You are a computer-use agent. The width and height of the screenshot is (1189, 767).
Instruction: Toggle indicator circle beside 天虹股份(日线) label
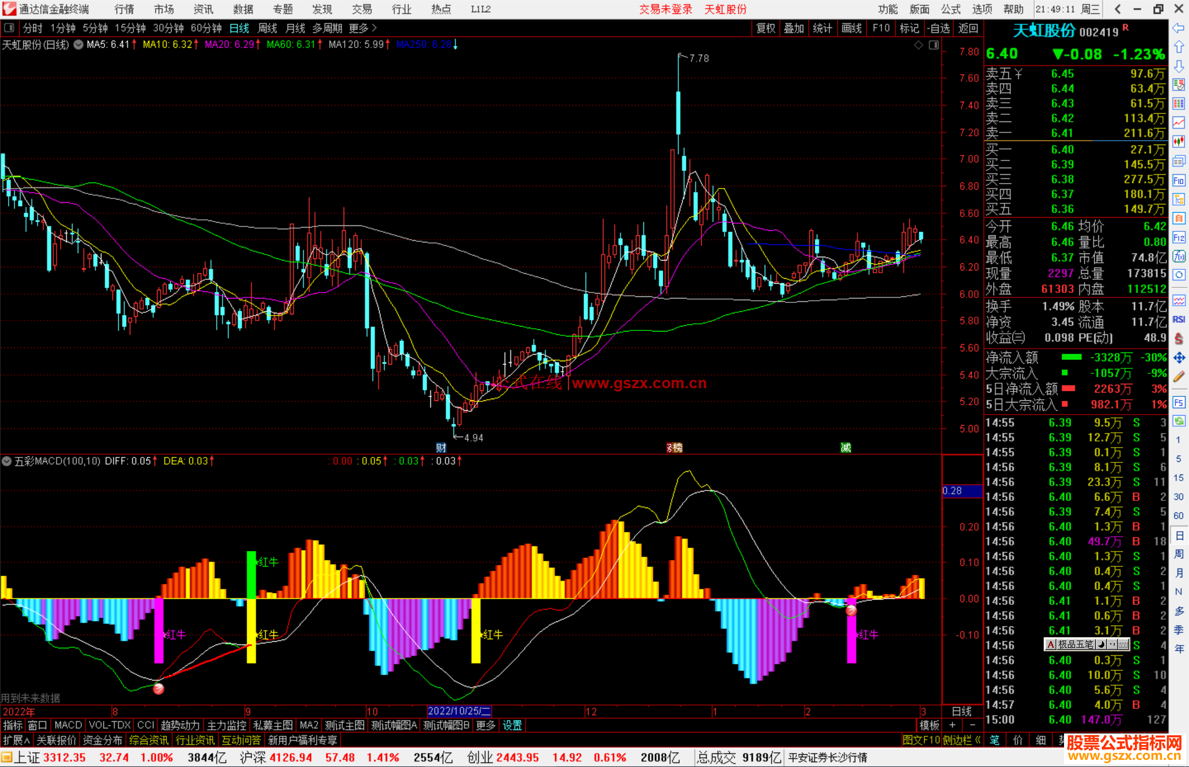tap(79, 45)
